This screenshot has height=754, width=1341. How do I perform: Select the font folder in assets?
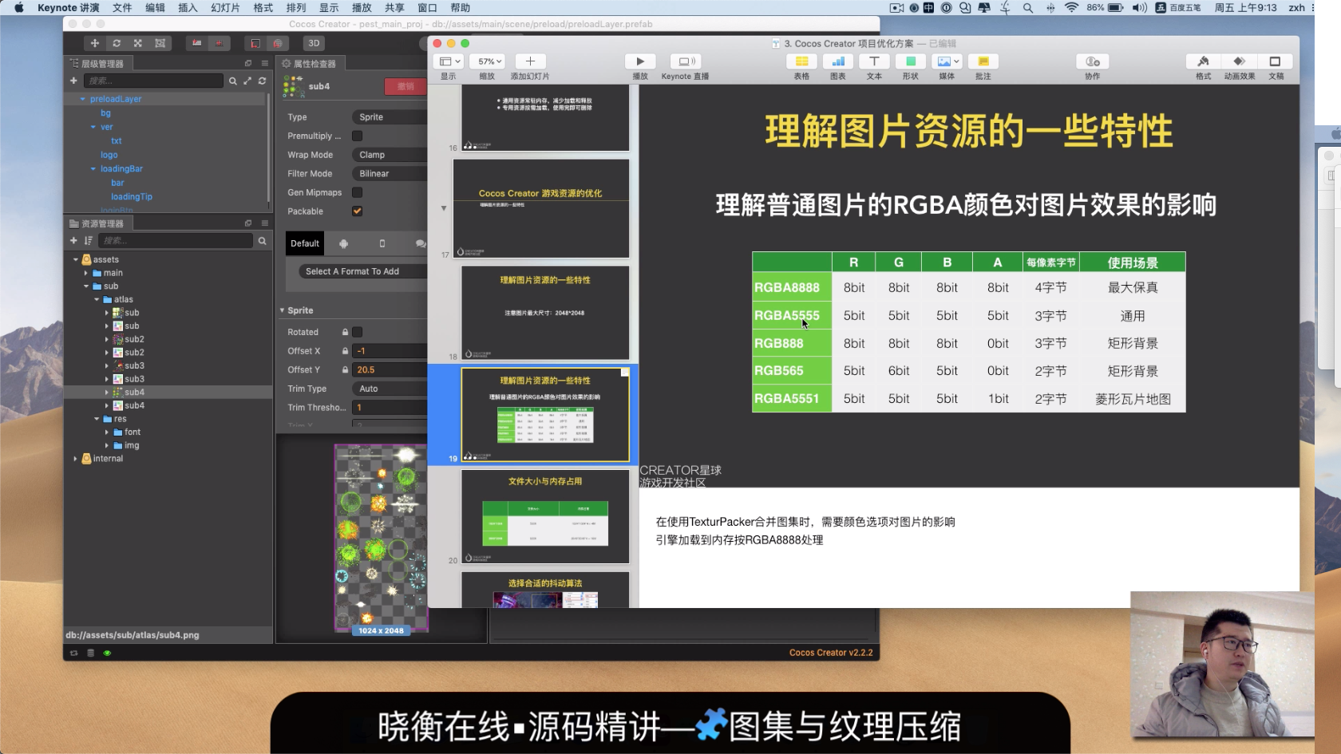[x=133, y=432]
